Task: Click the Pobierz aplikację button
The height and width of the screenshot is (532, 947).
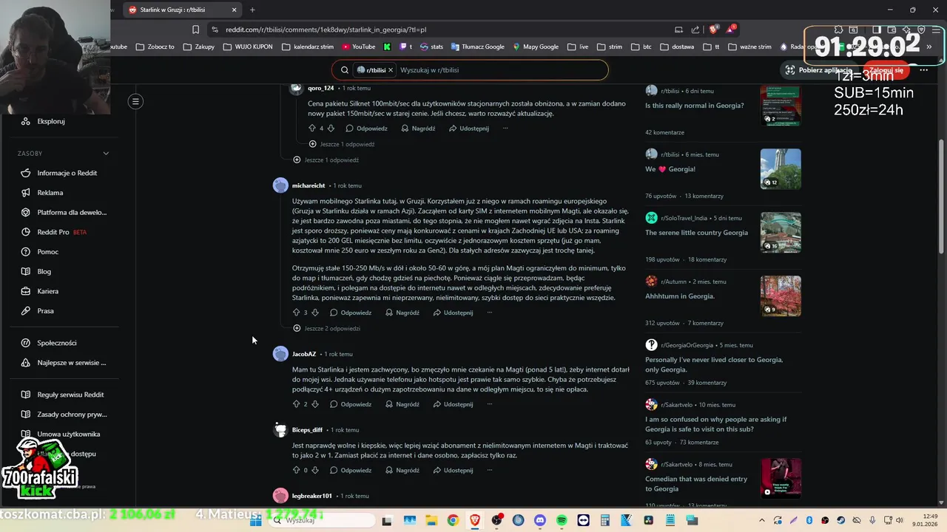Action: coord(818,70)
